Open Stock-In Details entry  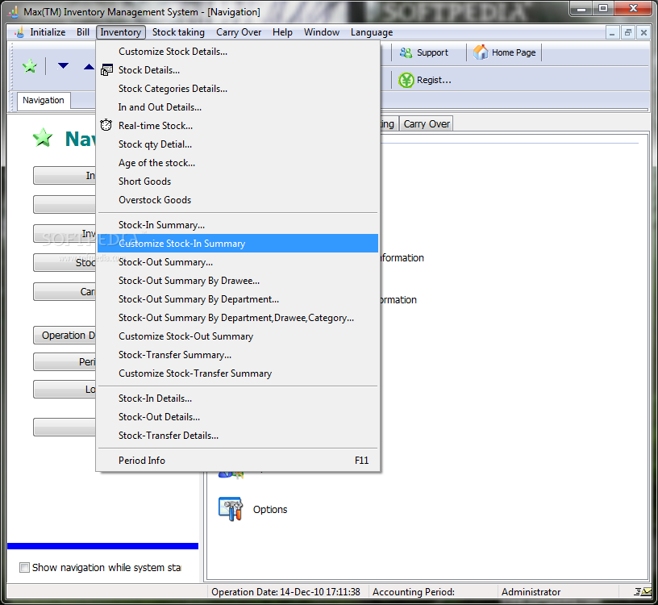(238, 398)
